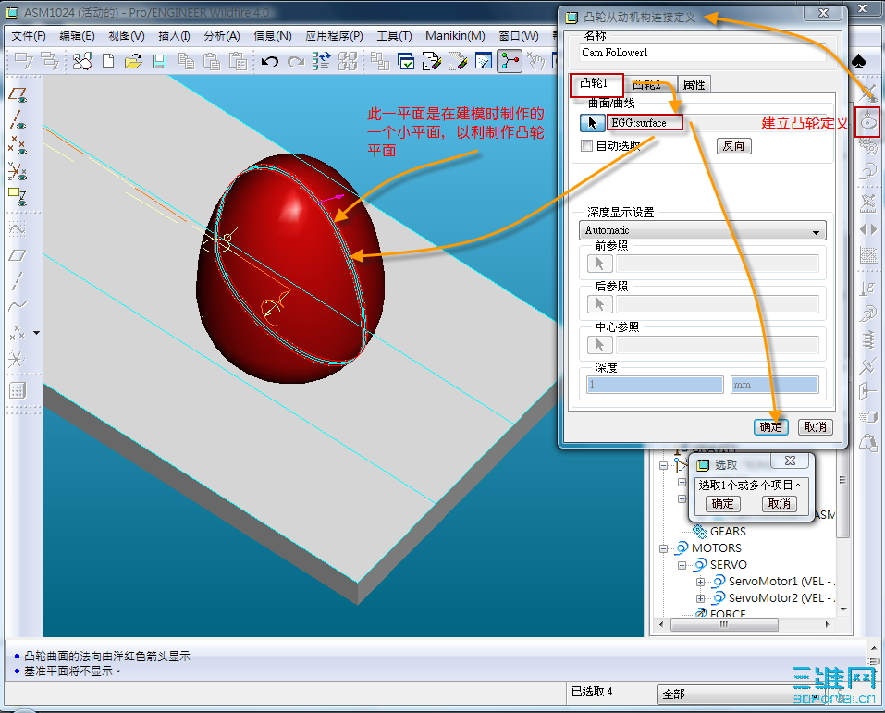This screenshot has width=885, height=713.
Task: Click the mechanism tree horizontal scrollbar
Action: point(724,625)
